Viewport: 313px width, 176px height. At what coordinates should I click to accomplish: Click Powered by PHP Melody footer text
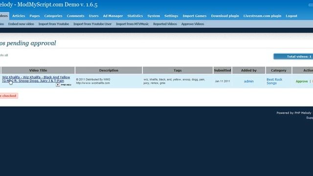pyautogui.click(x=294, y=113)
